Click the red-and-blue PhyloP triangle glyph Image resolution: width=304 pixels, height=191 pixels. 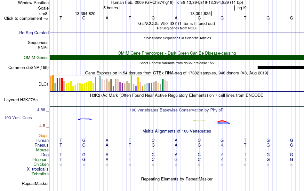[x=223, y=122]
